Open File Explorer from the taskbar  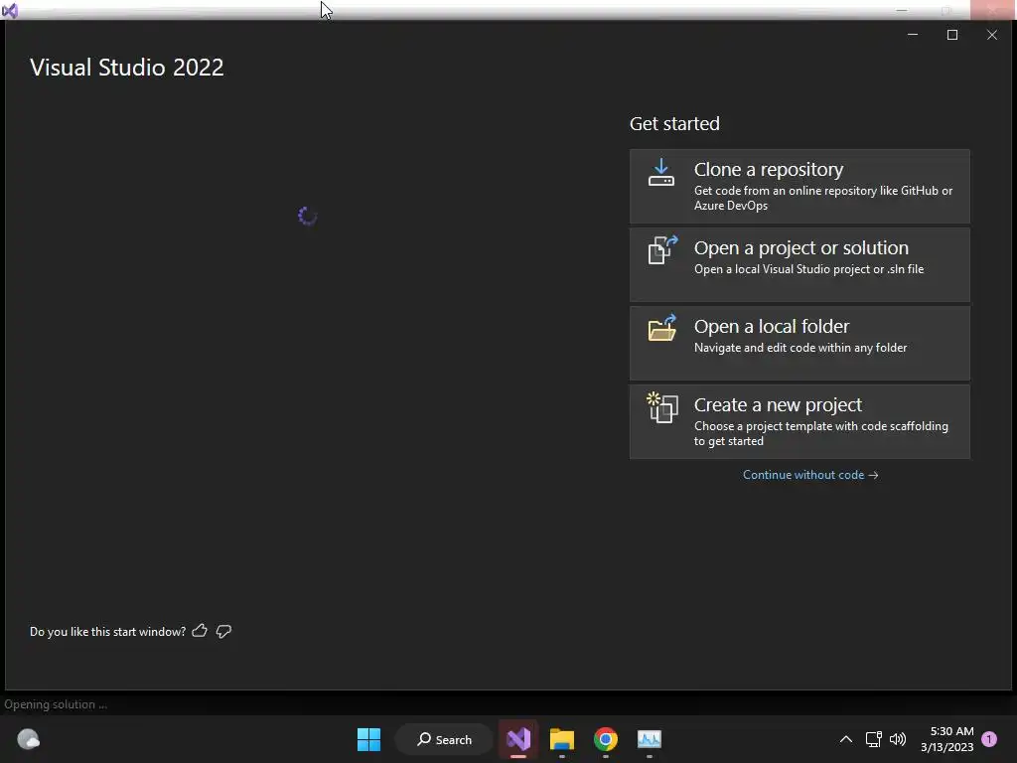pos(562,739)
